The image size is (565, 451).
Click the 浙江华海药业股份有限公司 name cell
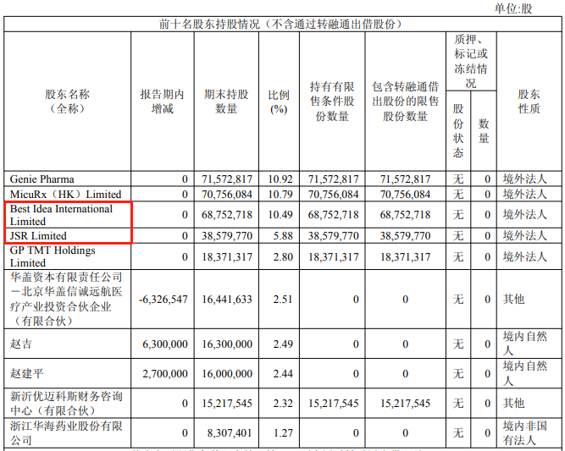coord(67,433)
